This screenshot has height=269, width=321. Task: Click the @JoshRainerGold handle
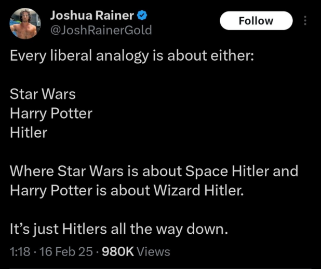[101, 30]
